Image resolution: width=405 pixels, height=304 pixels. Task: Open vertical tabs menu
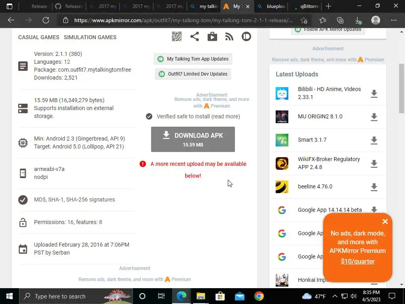pos(9,6)
